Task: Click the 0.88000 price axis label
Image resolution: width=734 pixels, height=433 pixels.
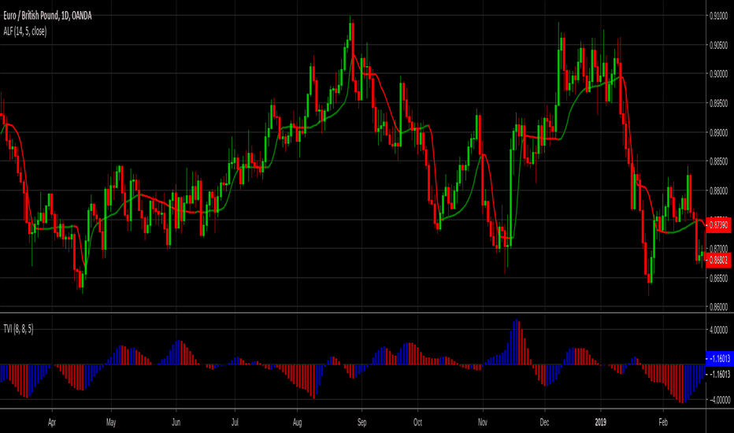Action: pyautogui.click(x=718, y=191)
